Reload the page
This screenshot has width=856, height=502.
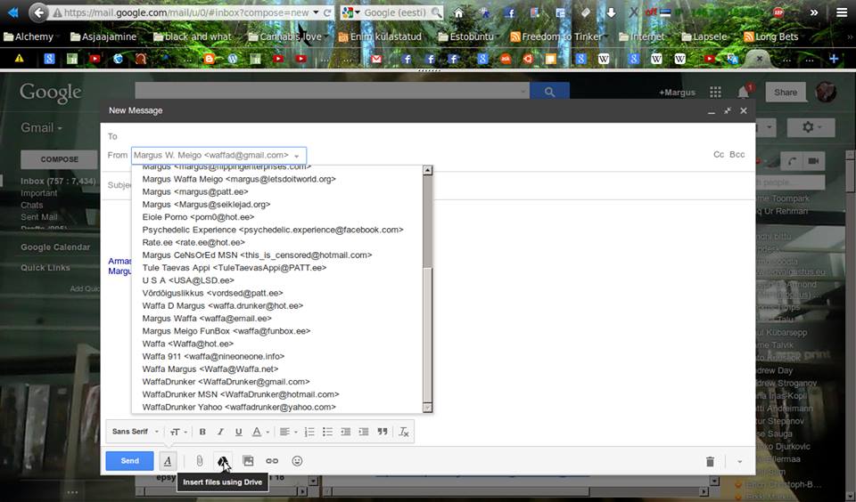point(327,12)
